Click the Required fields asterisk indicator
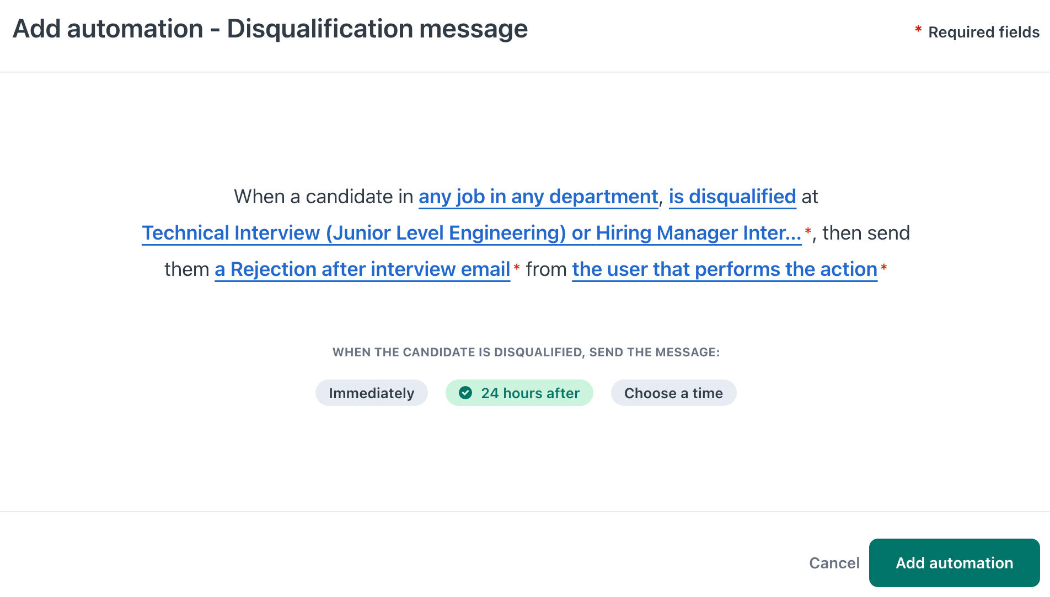 coord(917,30)
